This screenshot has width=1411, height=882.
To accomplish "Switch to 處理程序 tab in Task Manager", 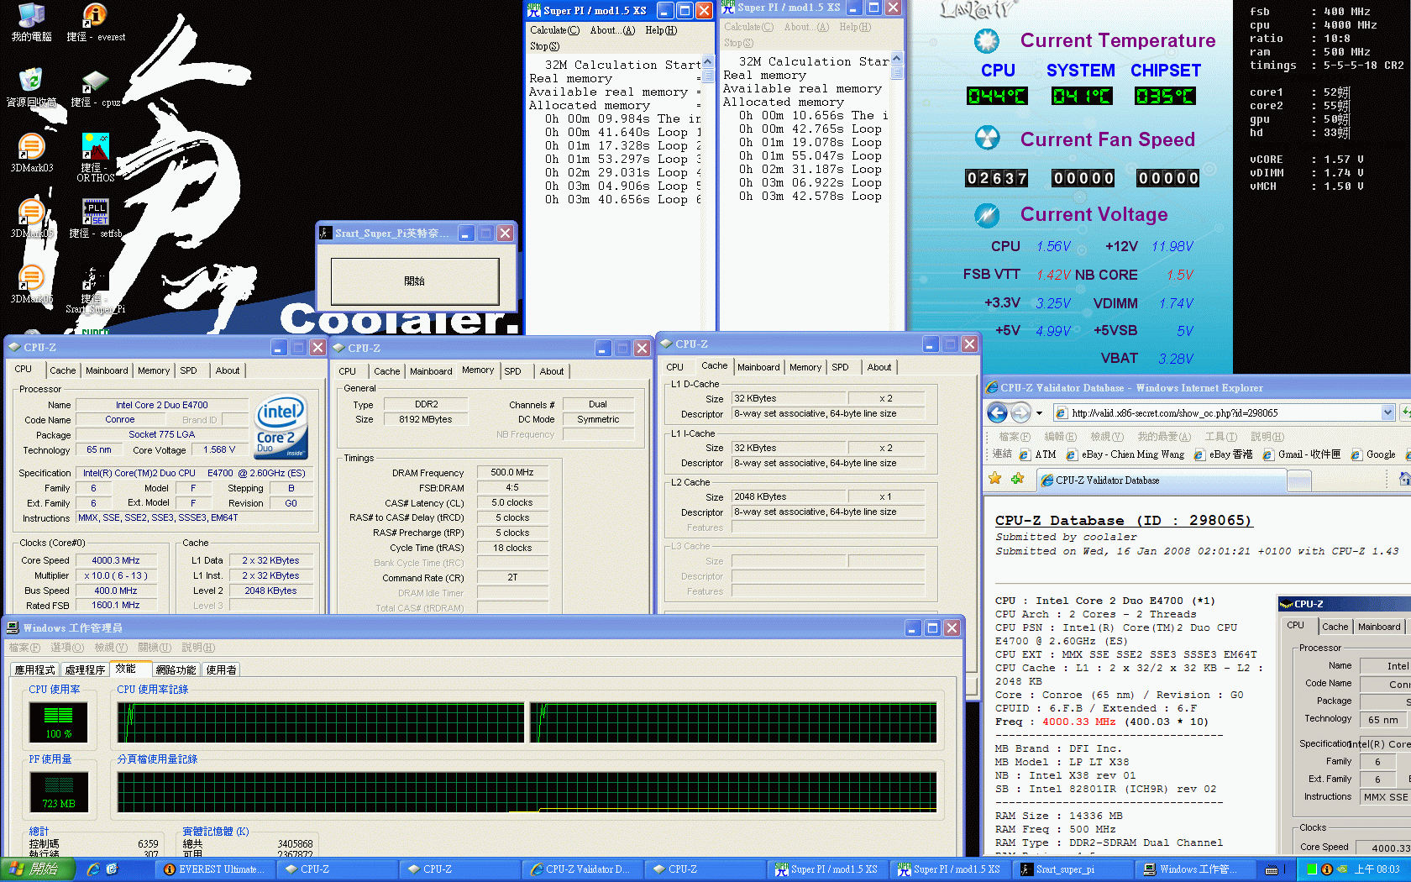I will (85, 669).
